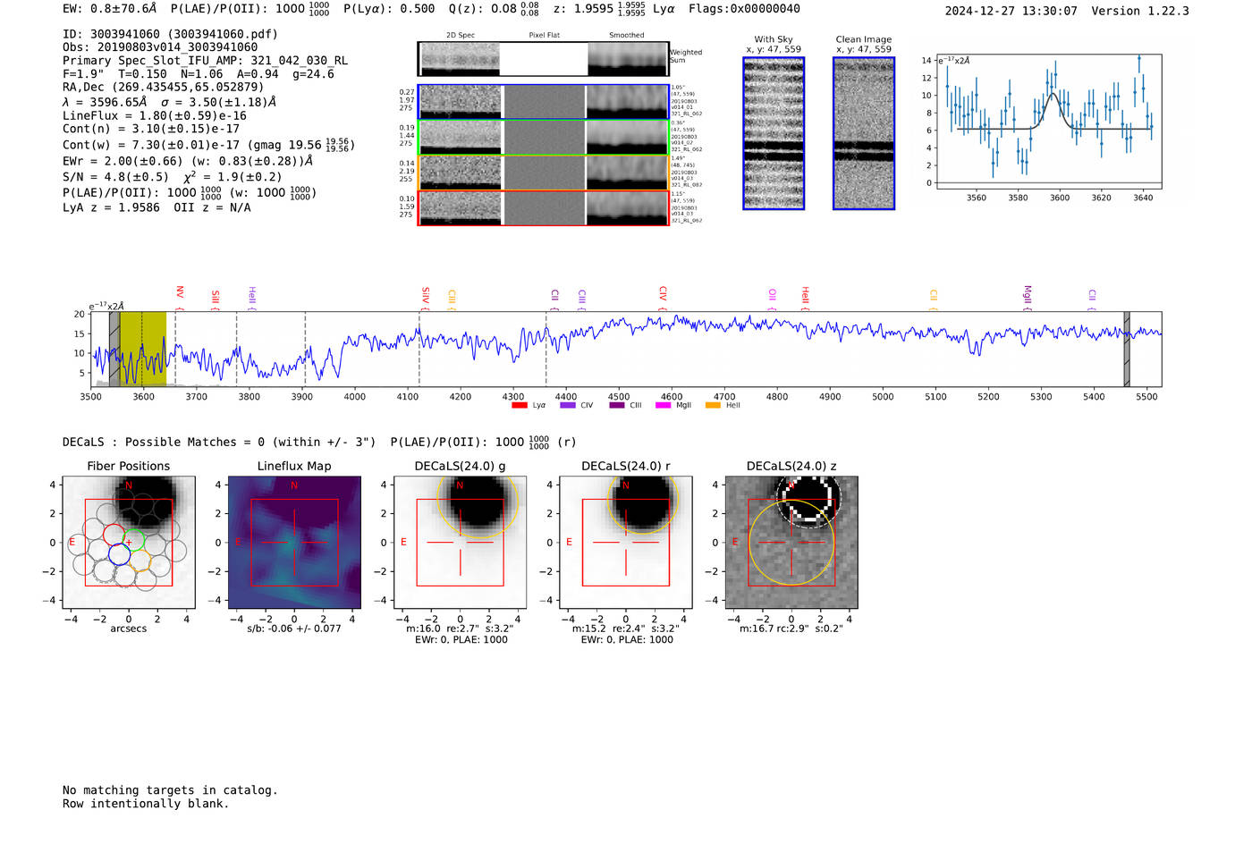
Task: Click the P(Lyα): 0.500 header value
Action: point(389,9)
